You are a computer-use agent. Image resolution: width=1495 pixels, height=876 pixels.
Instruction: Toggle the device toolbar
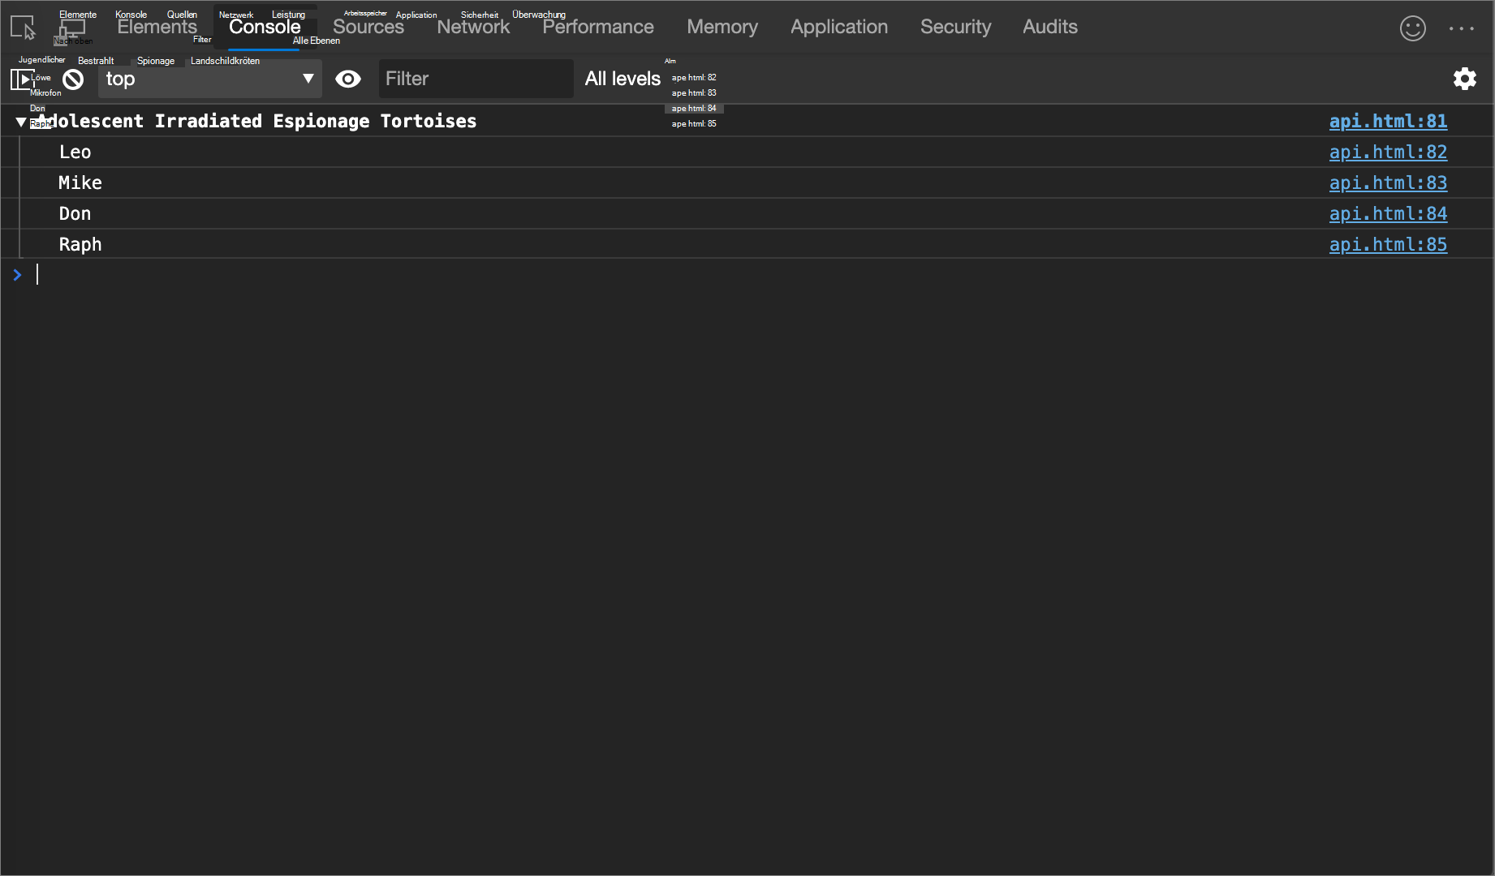click(x=73, y=27)
